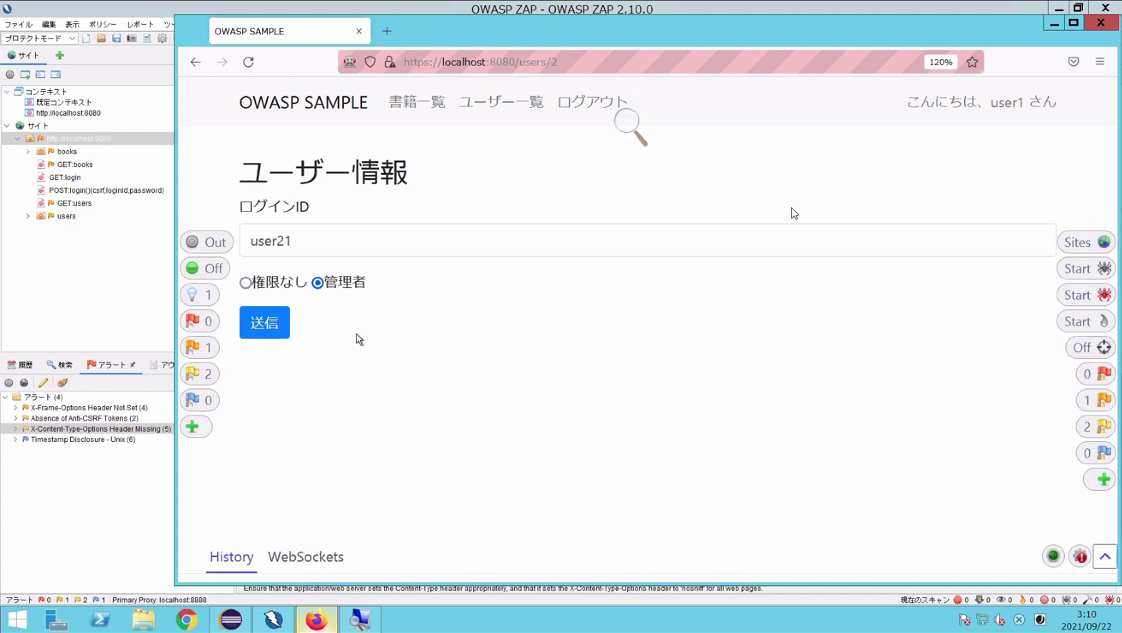Open the Firefox hamburger menu
This screenshot has height=633, width=1122.
coord(1100,62)
